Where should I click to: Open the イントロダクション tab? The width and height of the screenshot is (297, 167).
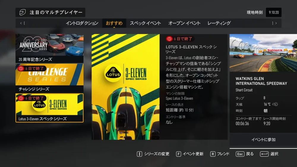point(82,23)
